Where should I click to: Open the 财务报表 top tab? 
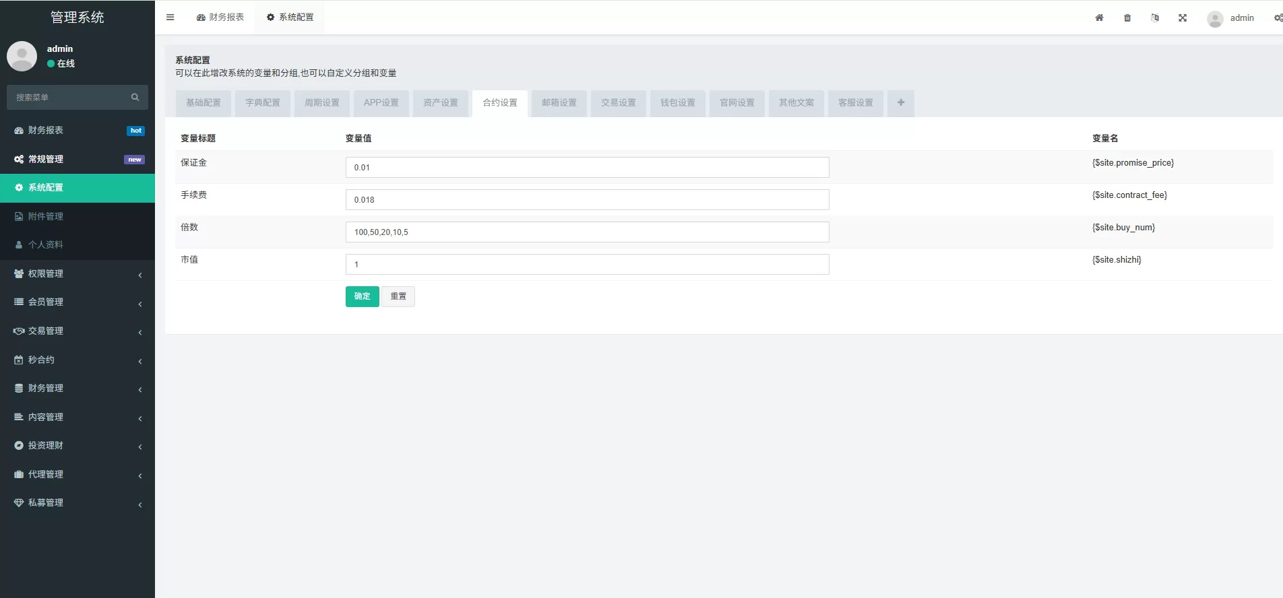(x=220, y=18)
